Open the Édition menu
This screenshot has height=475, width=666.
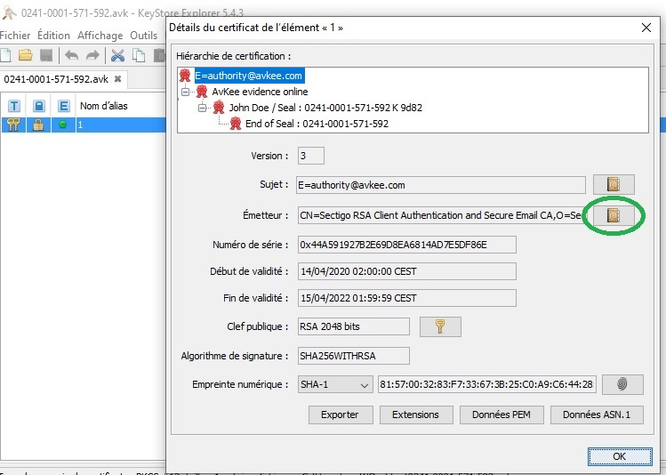(53, 36)
